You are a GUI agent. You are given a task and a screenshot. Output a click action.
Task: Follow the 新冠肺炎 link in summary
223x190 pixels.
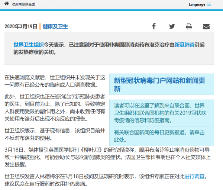(x=184, y=45)
